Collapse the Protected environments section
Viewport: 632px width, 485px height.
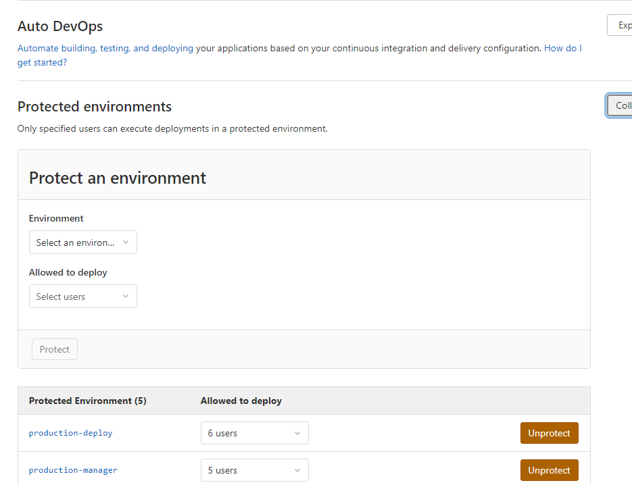(620, 105)
